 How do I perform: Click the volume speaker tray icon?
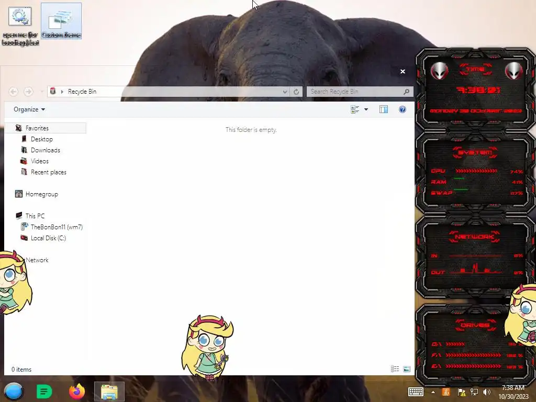pyautogui.click(x=487, y=392)
